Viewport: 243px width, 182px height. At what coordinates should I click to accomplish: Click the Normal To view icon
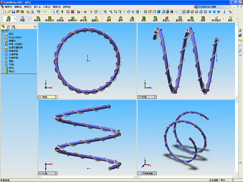click(x=224, y=12)
